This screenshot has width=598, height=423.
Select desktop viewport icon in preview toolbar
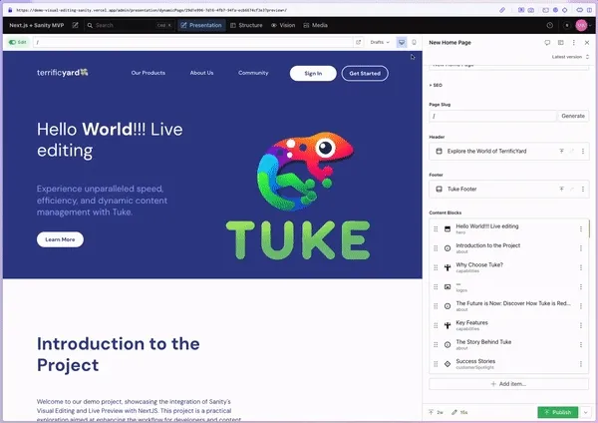click(x=402, y=43)
